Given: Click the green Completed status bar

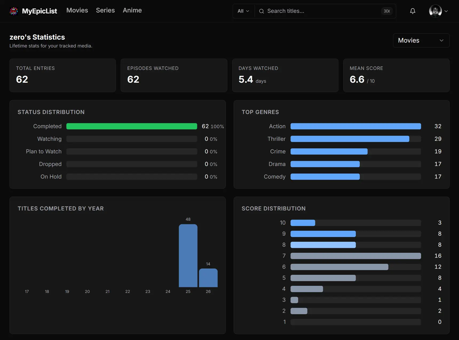Looking at the screenshot, I should (x=132, y=126).
